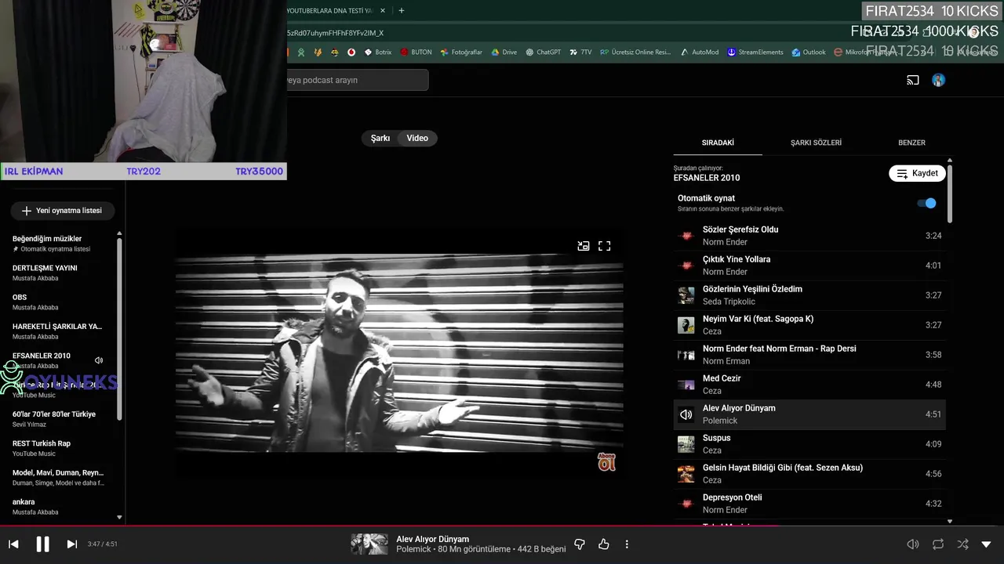
Task: Open the Fotoğraflar bookmark
Action: coord(461,52)
